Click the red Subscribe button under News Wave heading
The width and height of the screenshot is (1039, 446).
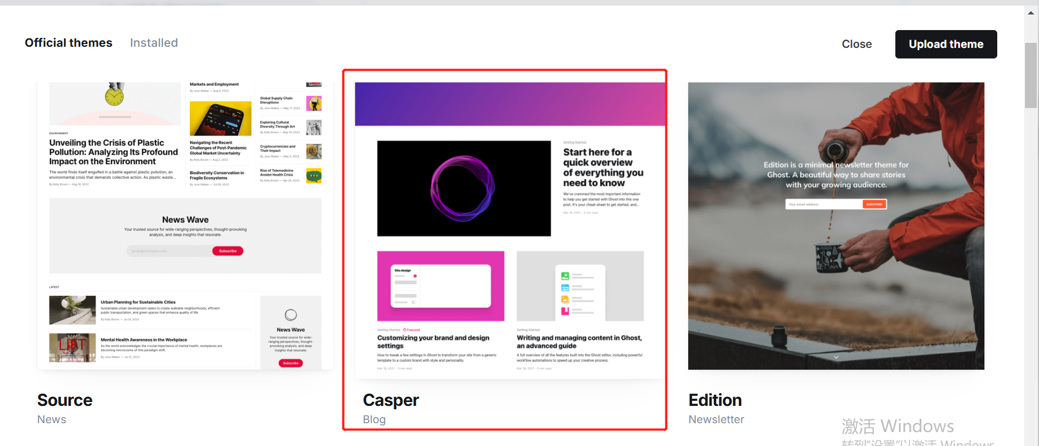point(227,251)
